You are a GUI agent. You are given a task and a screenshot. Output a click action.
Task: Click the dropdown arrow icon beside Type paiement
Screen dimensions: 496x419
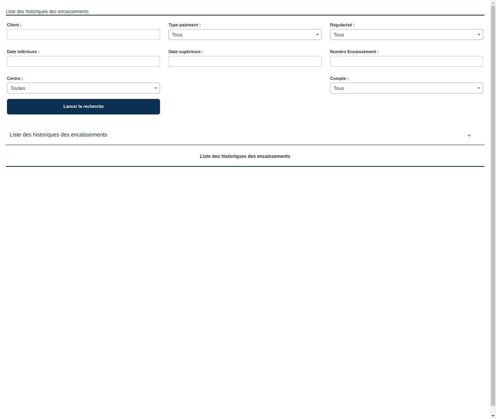(317, 35)
